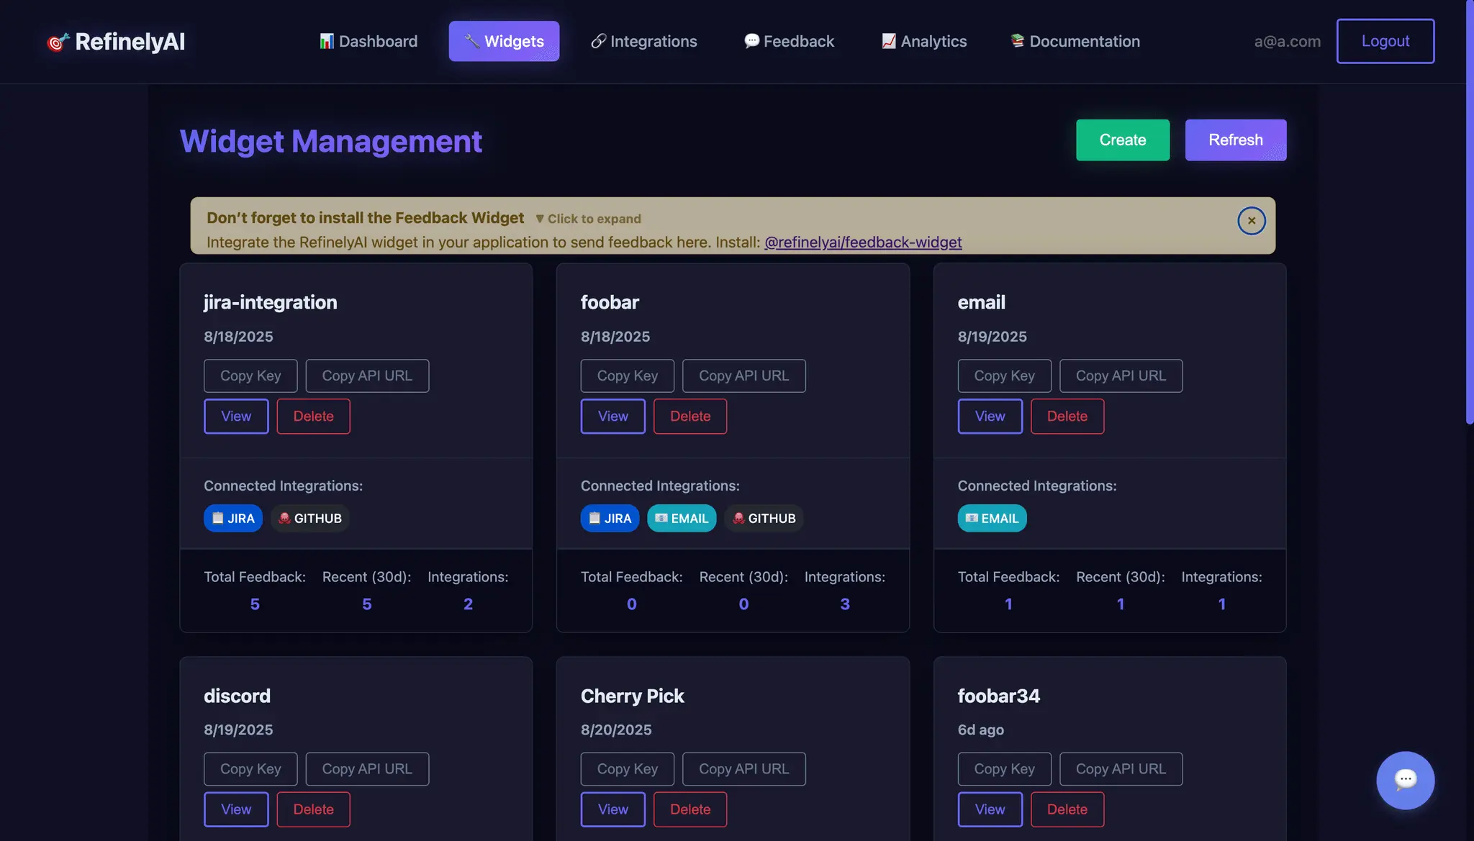Copy Key for email widget
This screenshot has height=841, width=1474.
tap(1004, 376)
